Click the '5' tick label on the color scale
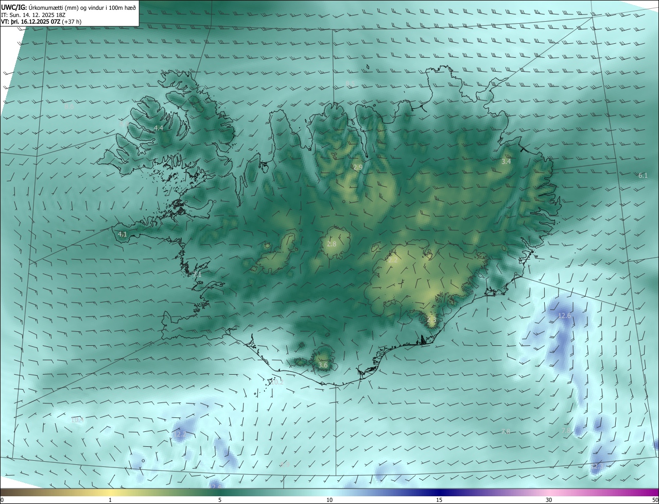The width and height of the screenshot is (659, 504). (220, 500)
